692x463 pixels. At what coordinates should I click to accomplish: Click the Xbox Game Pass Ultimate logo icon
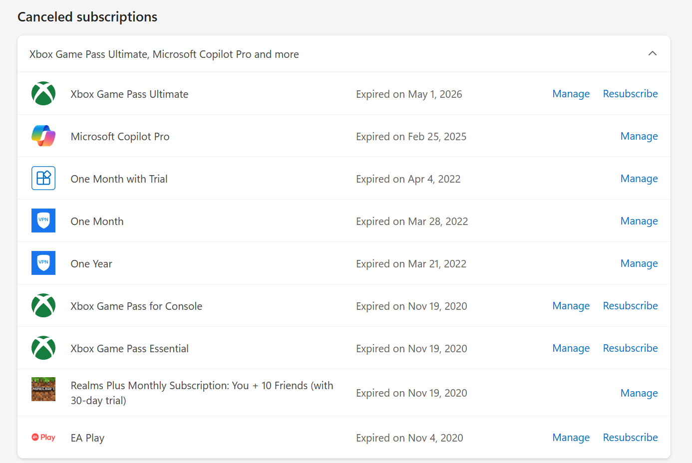(x=43, y=93)
